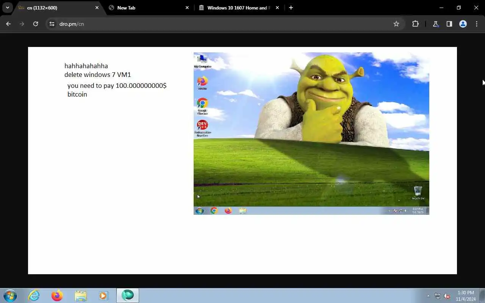This screenshot has width=485, height=303.
Task: Launch Internet Explorer from the taskbar
Action: (x=34, y=295)
